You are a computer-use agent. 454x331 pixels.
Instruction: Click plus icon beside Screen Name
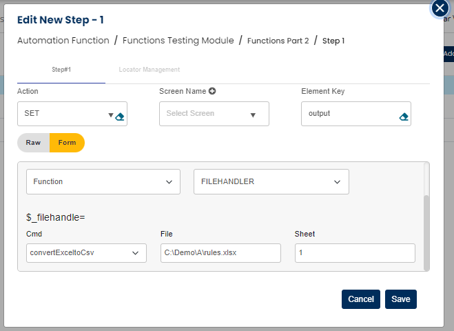pyautogui.click(x=212, y=91)
